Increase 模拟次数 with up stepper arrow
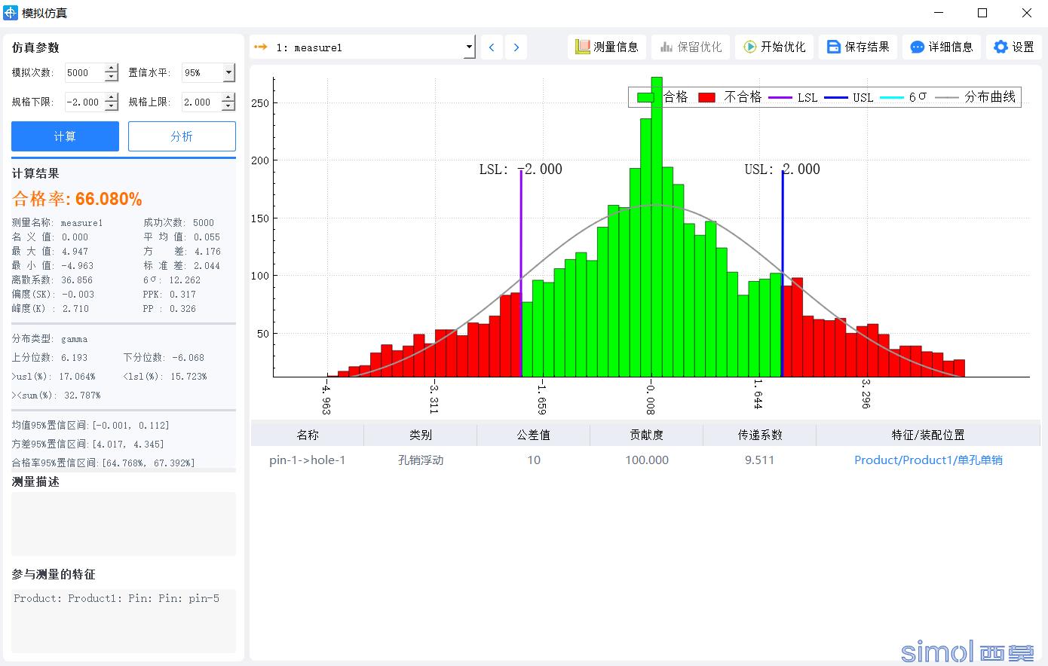 point(112,68)
